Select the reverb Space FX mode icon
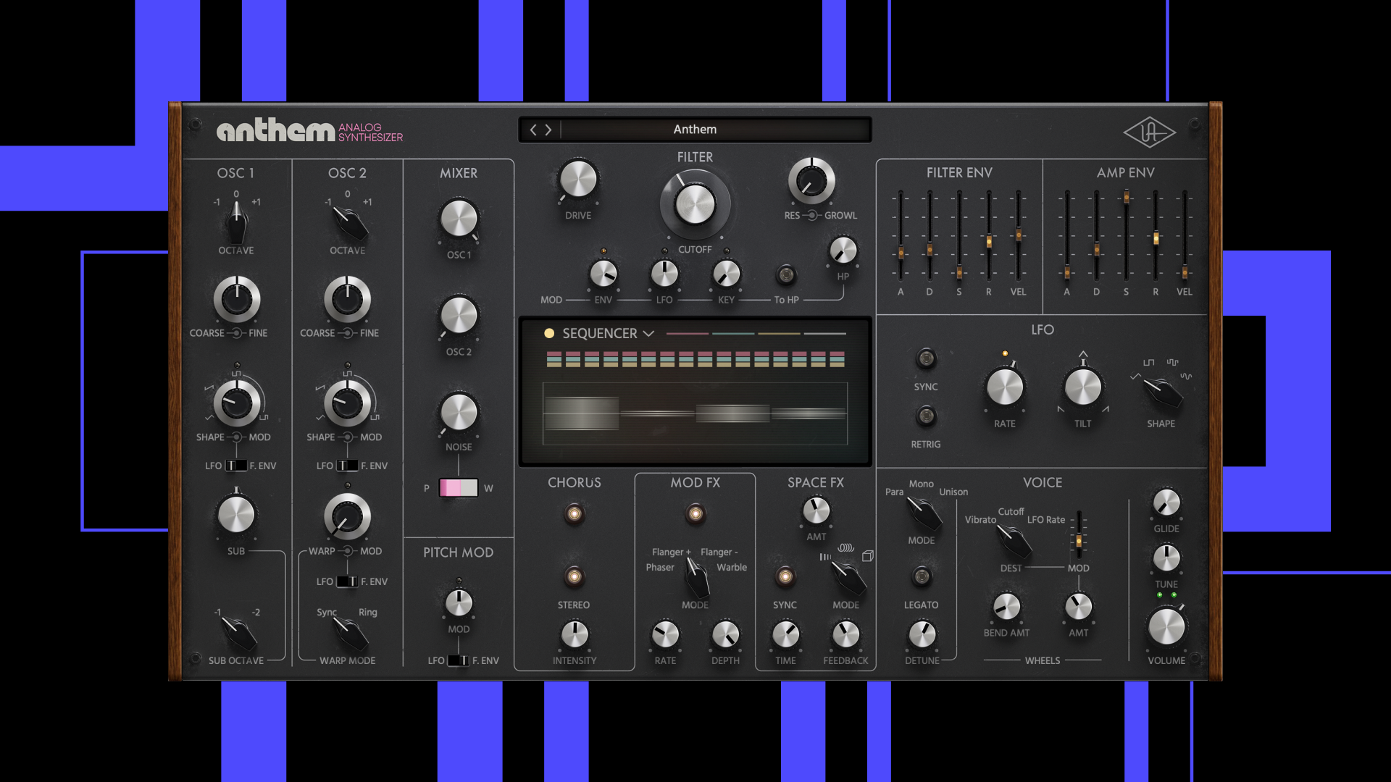The width and height of the screenshot is (1391, 782). click(x=867, y=556)
